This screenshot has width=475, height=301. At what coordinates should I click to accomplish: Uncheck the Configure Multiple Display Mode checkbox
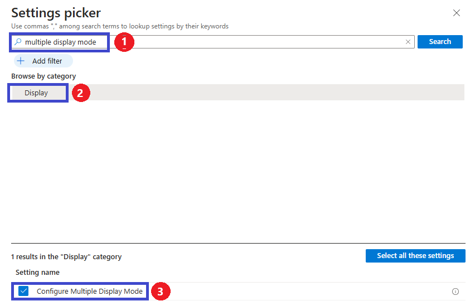(23, 291)
